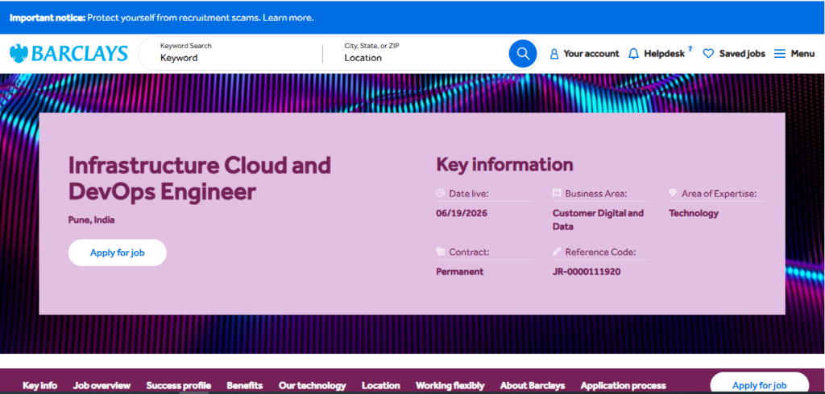Click Apply for job under Pune, India
The image size is (825, 394).
pos(118,252)
